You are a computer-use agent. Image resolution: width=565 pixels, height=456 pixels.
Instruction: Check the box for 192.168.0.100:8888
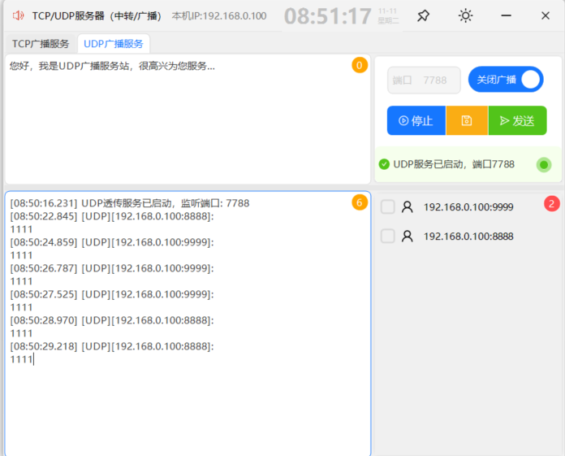point(388,236)
